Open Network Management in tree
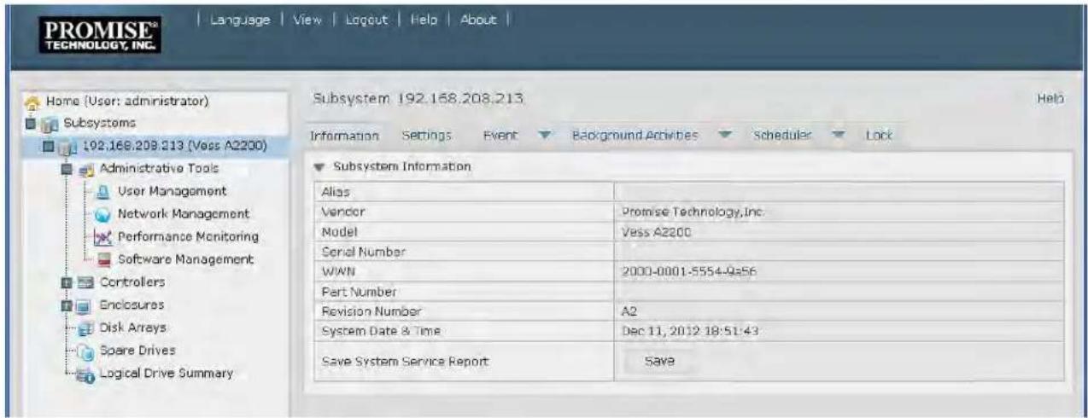This screenshot has height=418, width=1088. [x=183, y=214]
